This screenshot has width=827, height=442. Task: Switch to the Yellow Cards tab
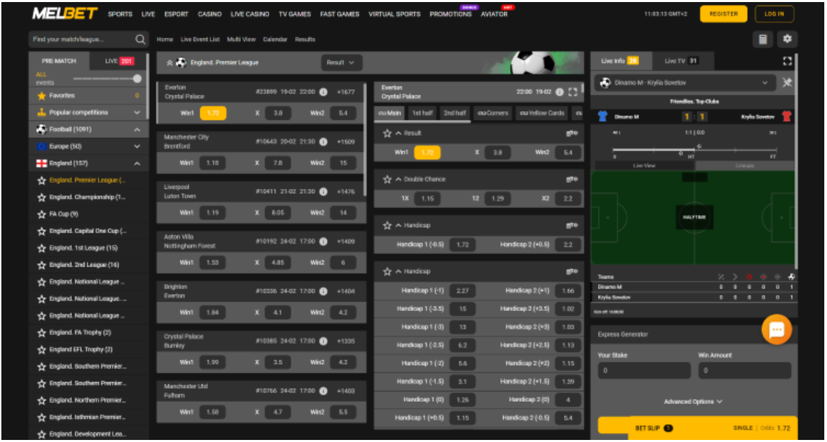[x=541, y=113]
